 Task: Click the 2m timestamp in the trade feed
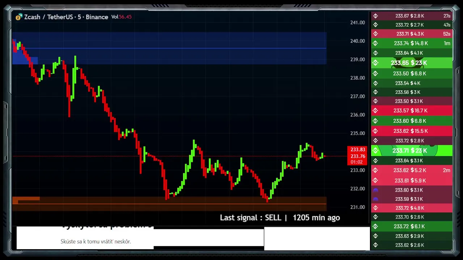[447, 170]
